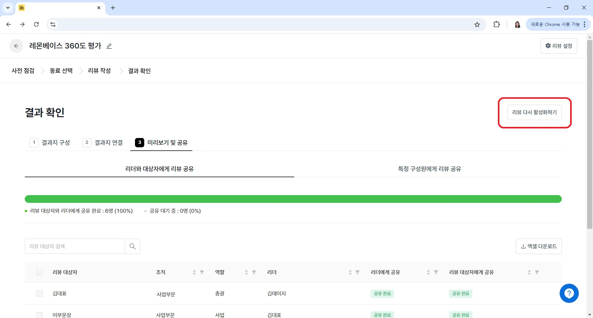593x318 pixels.
Task: Open Chrome profile avatar
Action: [517, 24]
